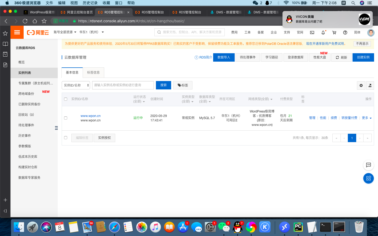Dismiss banner with do-not-show-again button
The width and height of the screenshot is (378, 236).
362,44
